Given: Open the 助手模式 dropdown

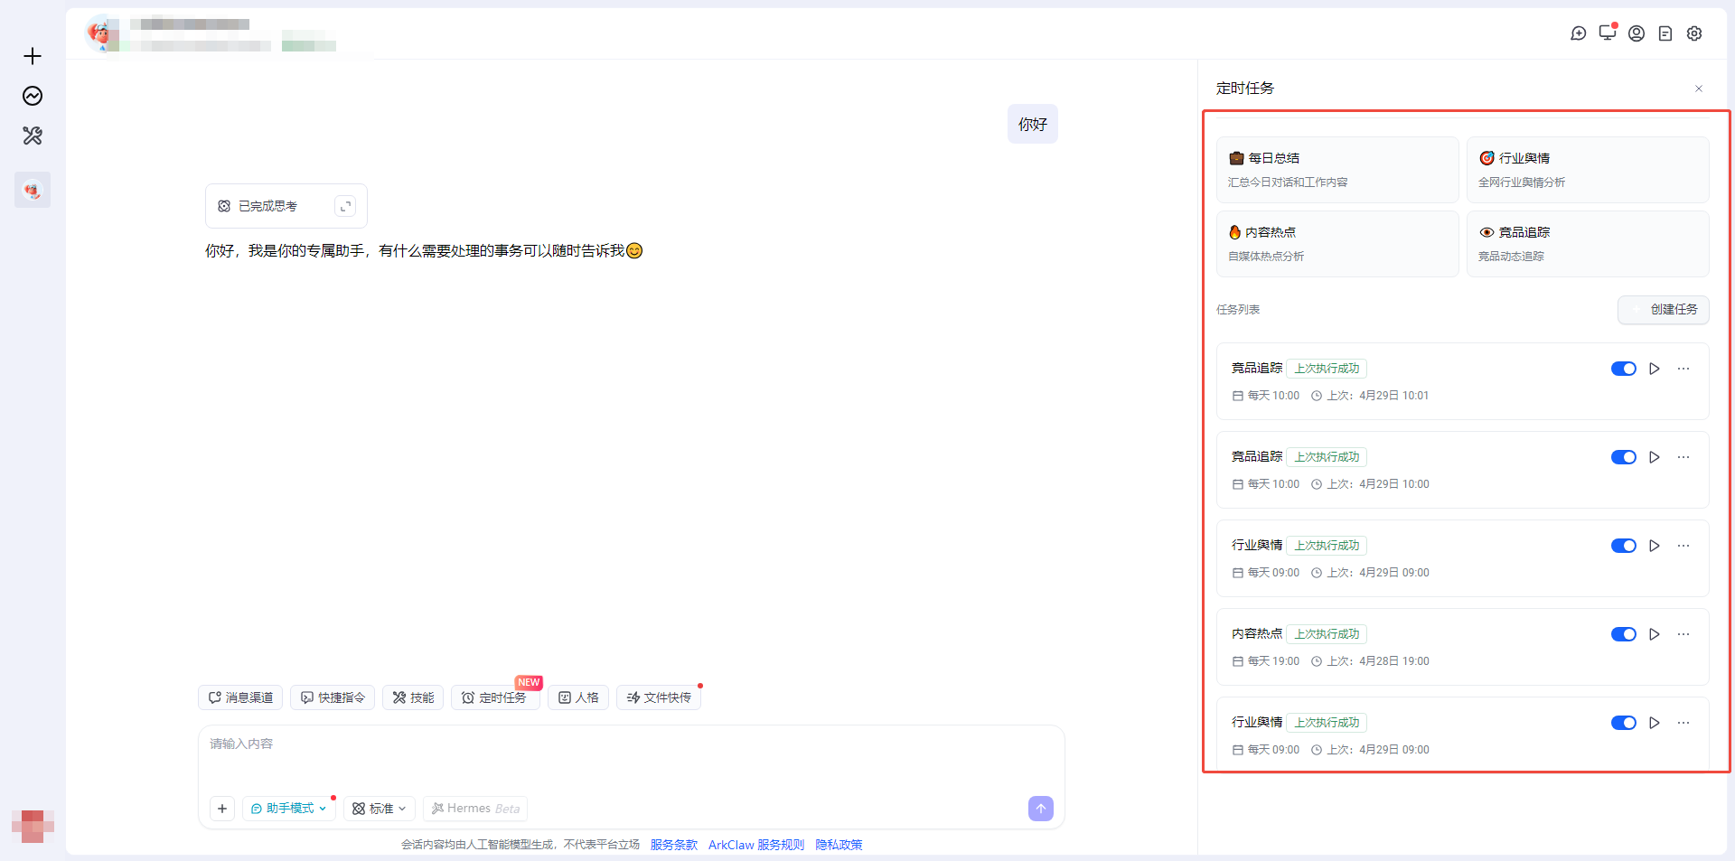Looking at the screenshot, I should [289, 809].
